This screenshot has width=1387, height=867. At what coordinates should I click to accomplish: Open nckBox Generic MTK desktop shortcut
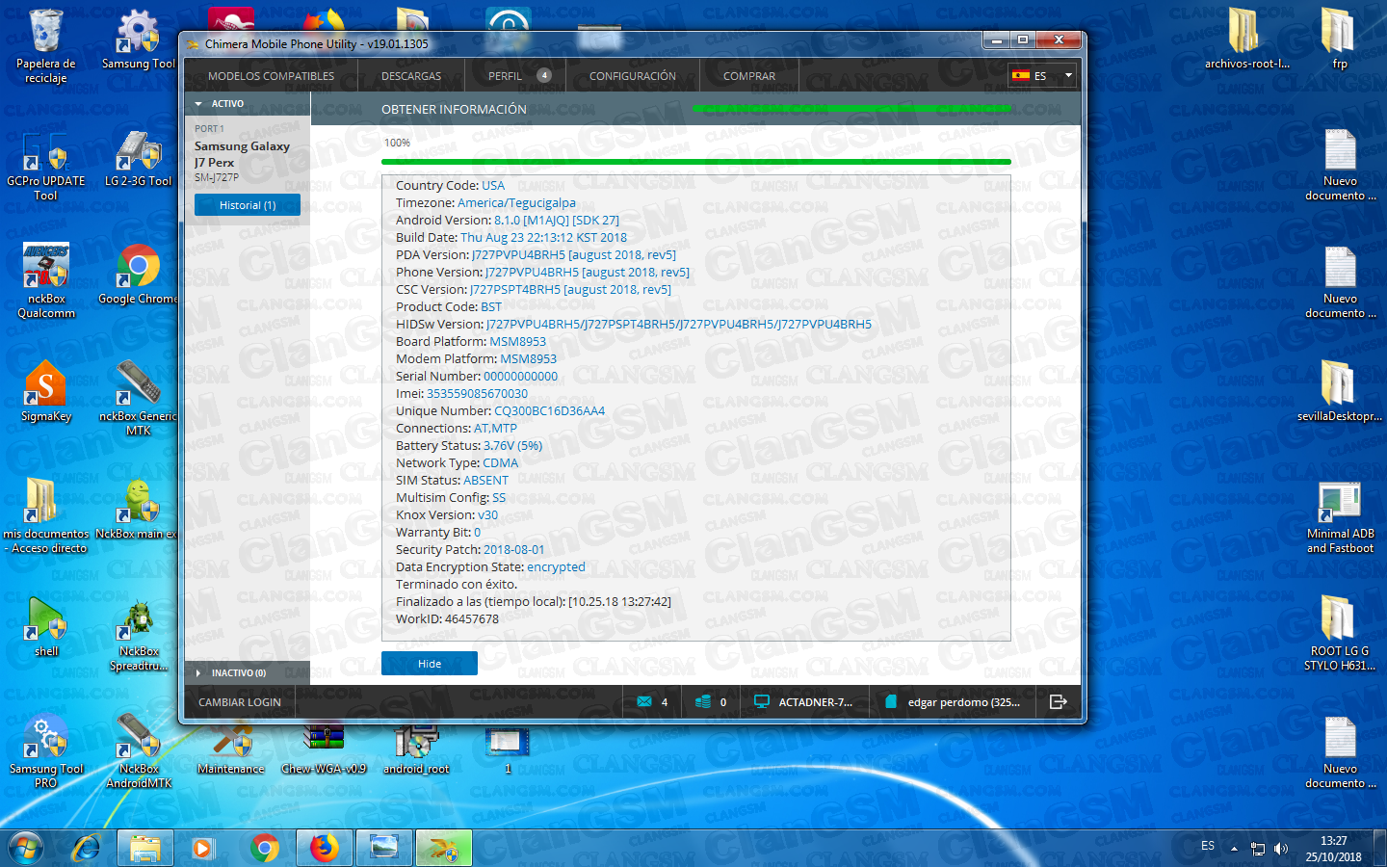click(x=139, y=398)
